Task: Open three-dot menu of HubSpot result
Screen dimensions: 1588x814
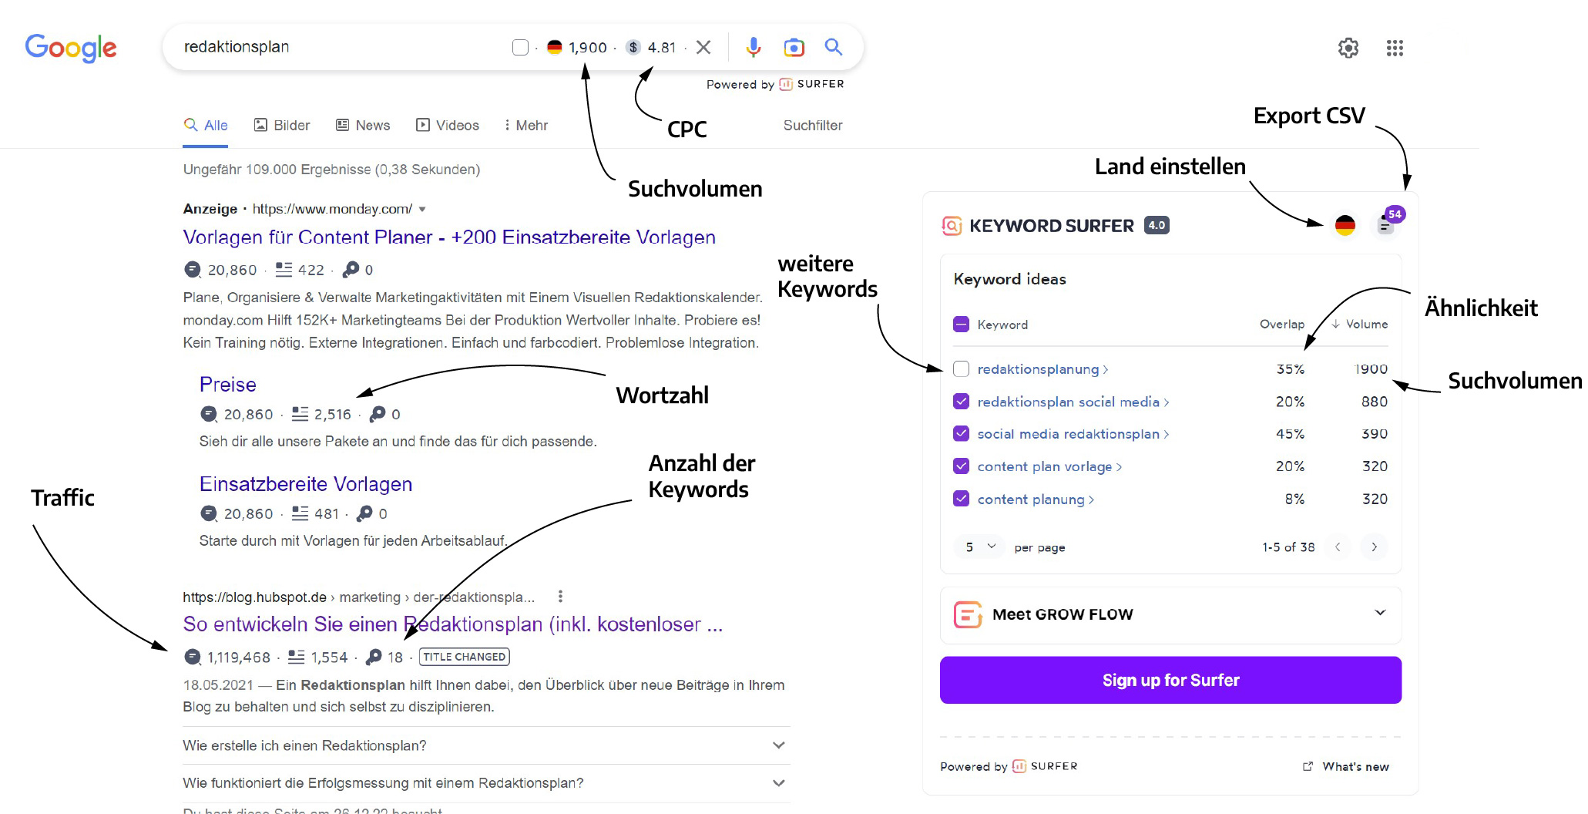Action: (560, 596)
